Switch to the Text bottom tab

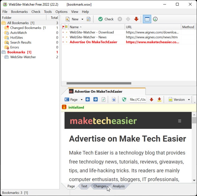coord(84,186)
